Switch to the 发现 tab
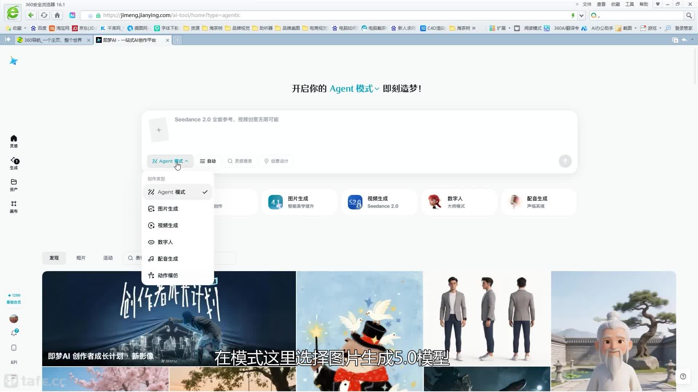The image size is (698, 392). point(54,258)
